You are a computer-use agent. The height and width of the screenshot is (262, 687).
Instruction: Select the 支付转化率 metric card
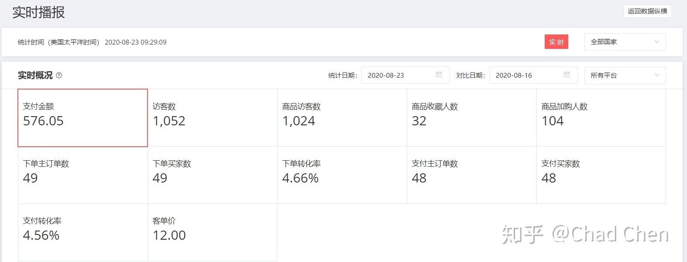[x=82, y=232]
